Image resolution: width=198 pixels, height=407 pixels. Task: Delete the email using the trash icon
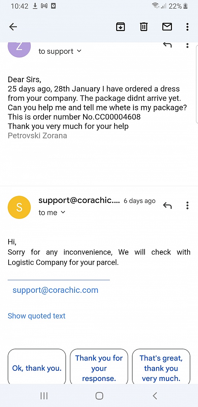click(144, 27)
